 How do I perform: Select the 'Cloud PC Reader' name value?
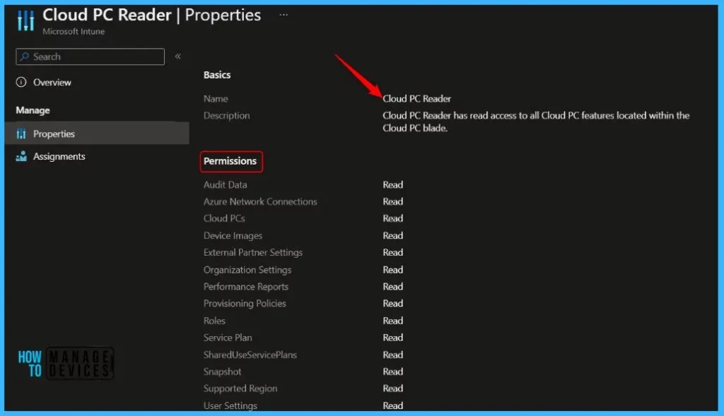coord(416,99)
